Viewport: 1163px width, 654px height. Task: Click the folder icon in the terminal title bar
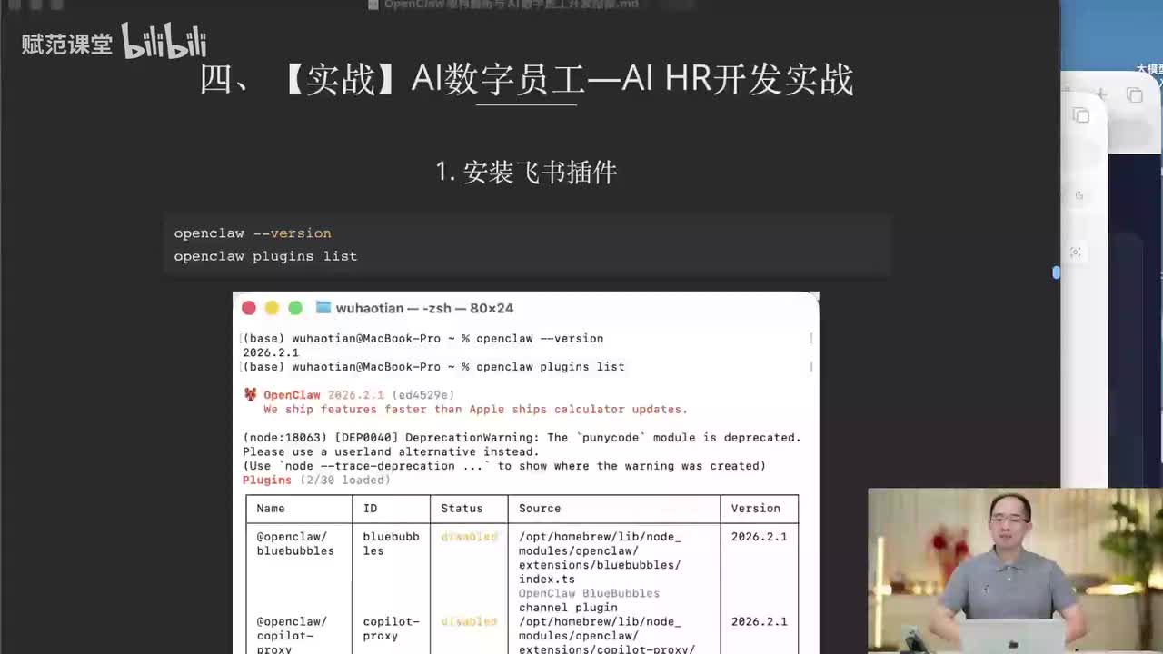click(x=323, y=308)
